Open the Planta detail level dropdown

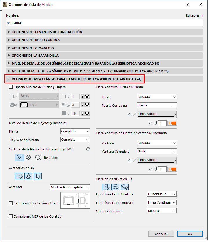(x=75, y=131)
